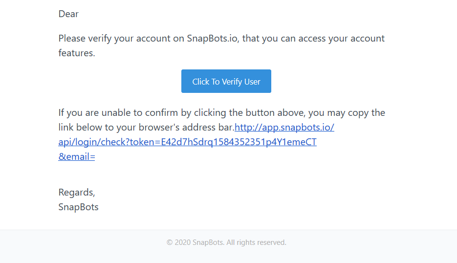Follow the api/login/check?token link line
The width and height of the screenshot is (457, 263).
[187, 142]
